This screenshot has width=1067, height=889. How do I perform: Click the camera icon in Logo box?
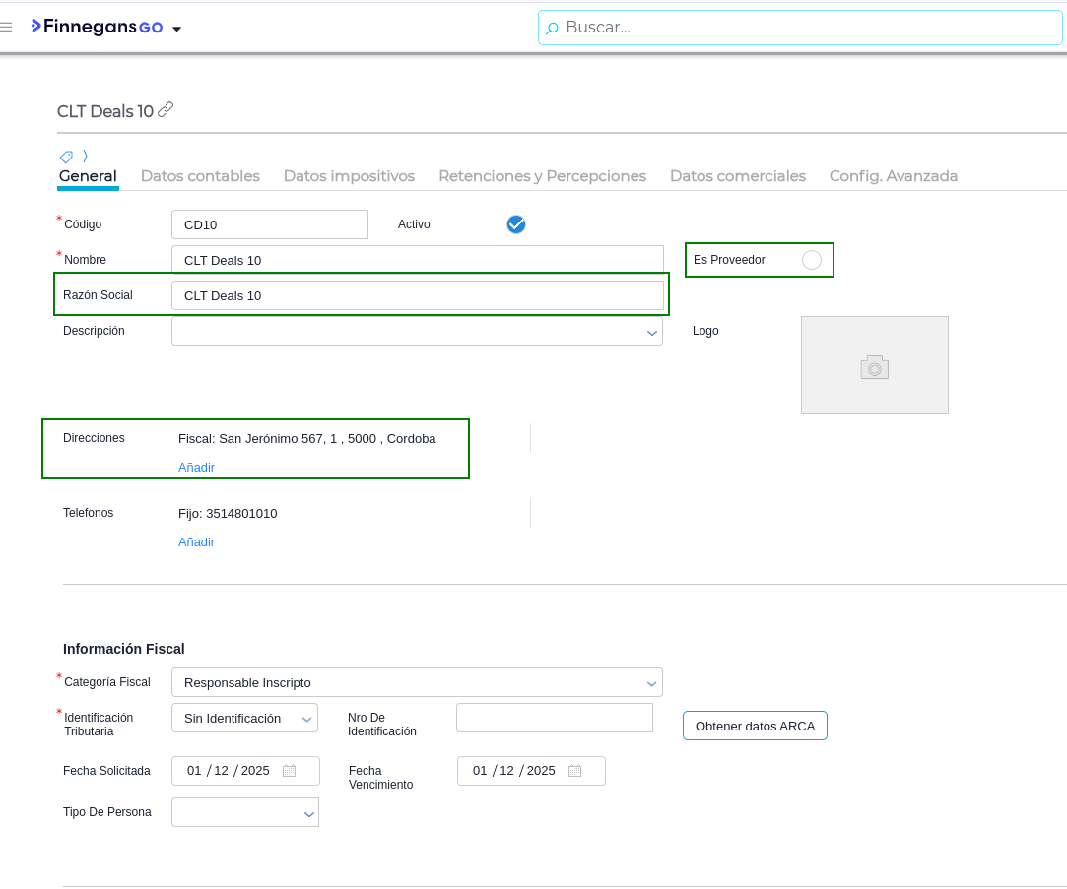click(874, 367)
